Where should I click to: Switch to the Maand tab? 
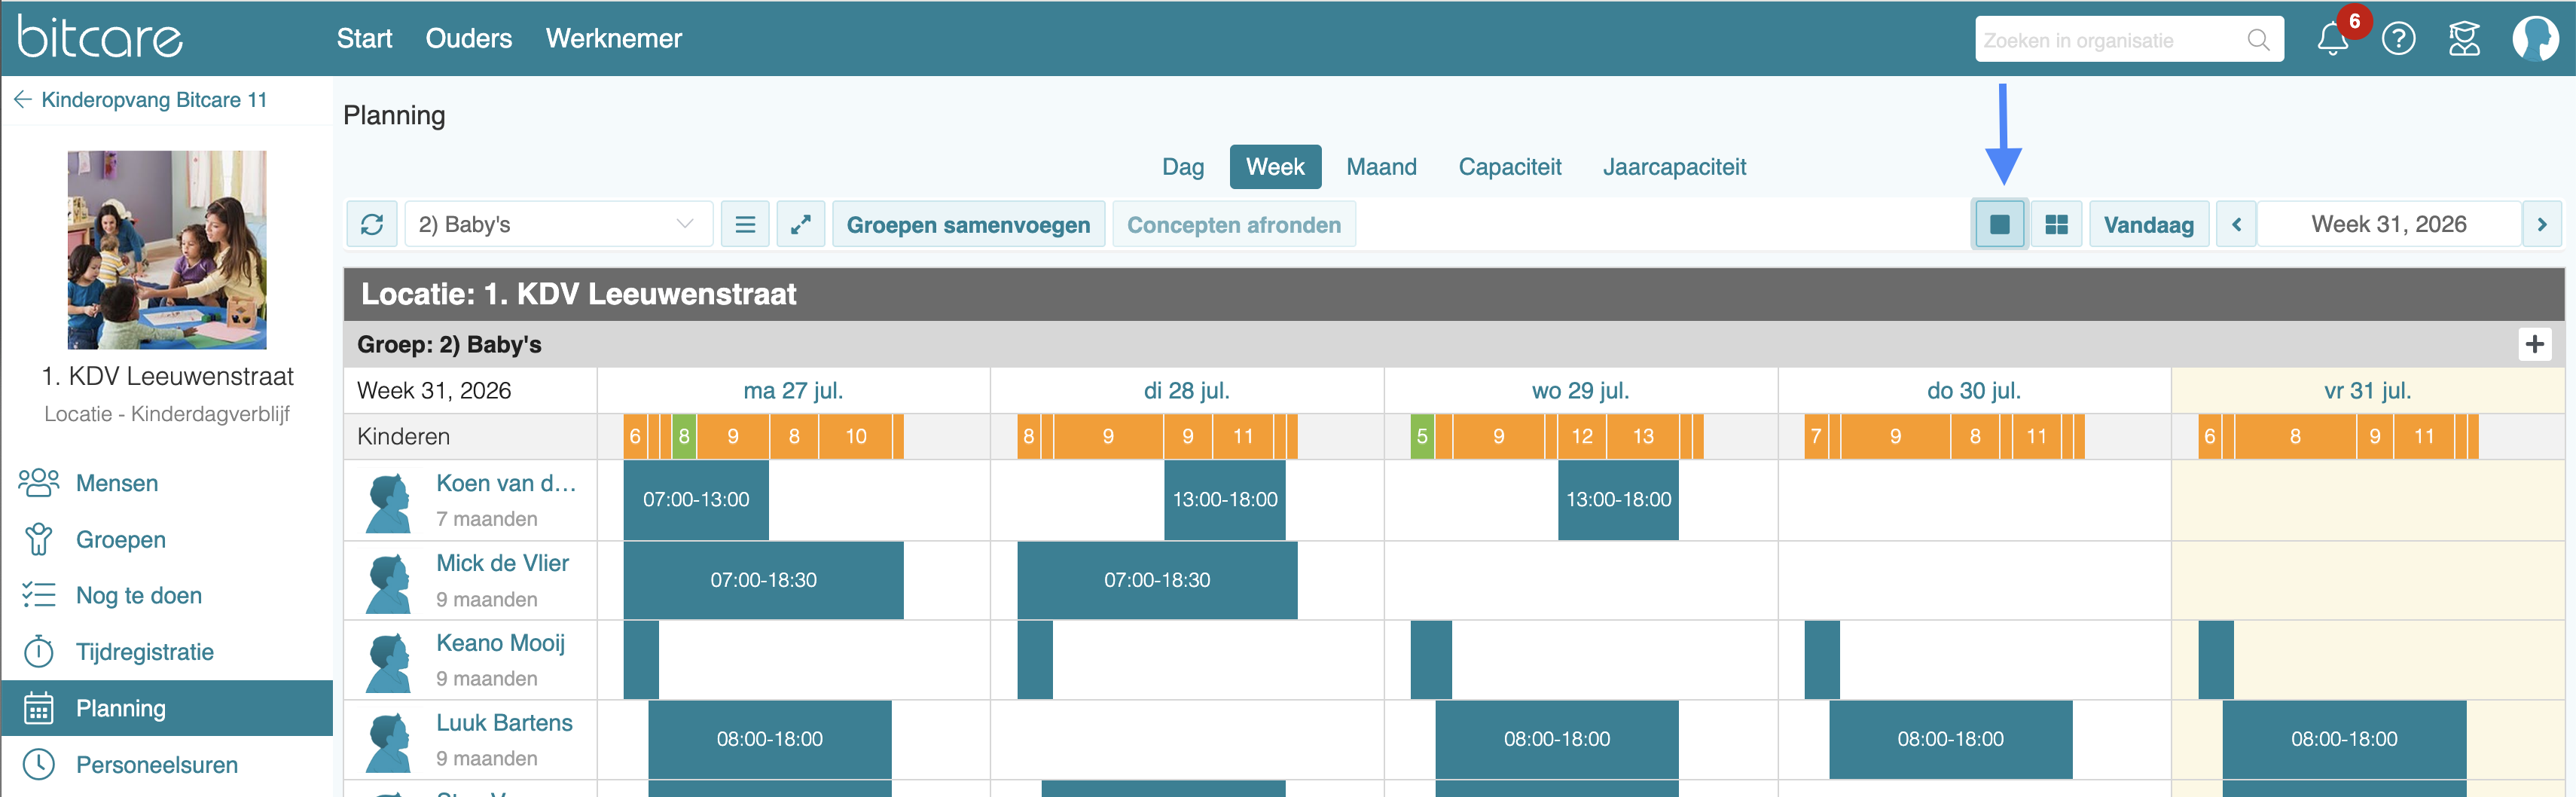[1381, 167]
